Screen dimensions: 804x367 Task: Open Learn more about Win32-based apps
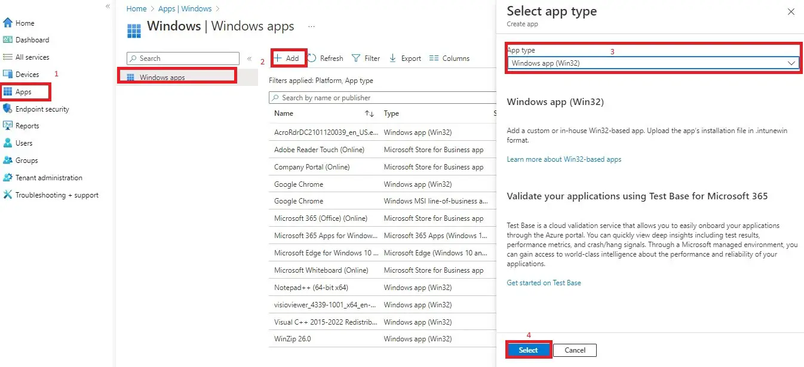tap(564, 159)
